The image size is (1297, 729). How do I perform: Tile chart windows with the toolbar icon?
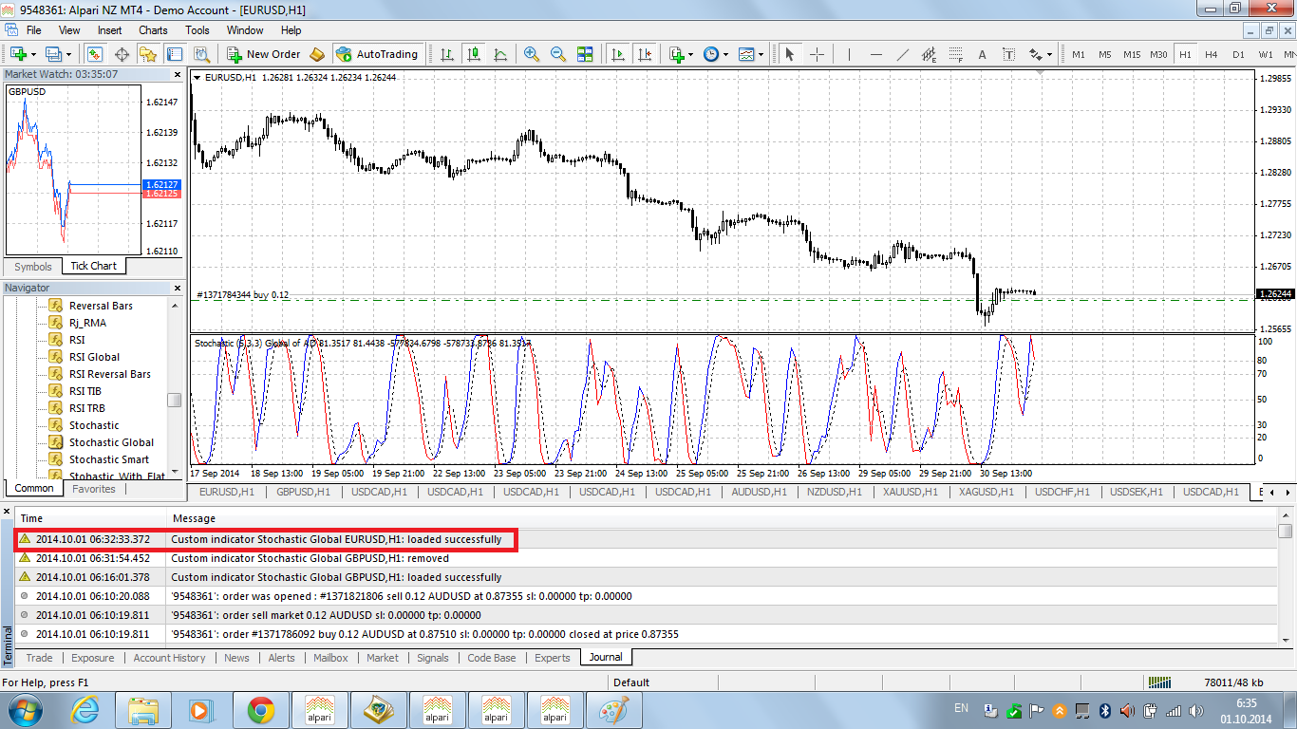tap(585, 54)
